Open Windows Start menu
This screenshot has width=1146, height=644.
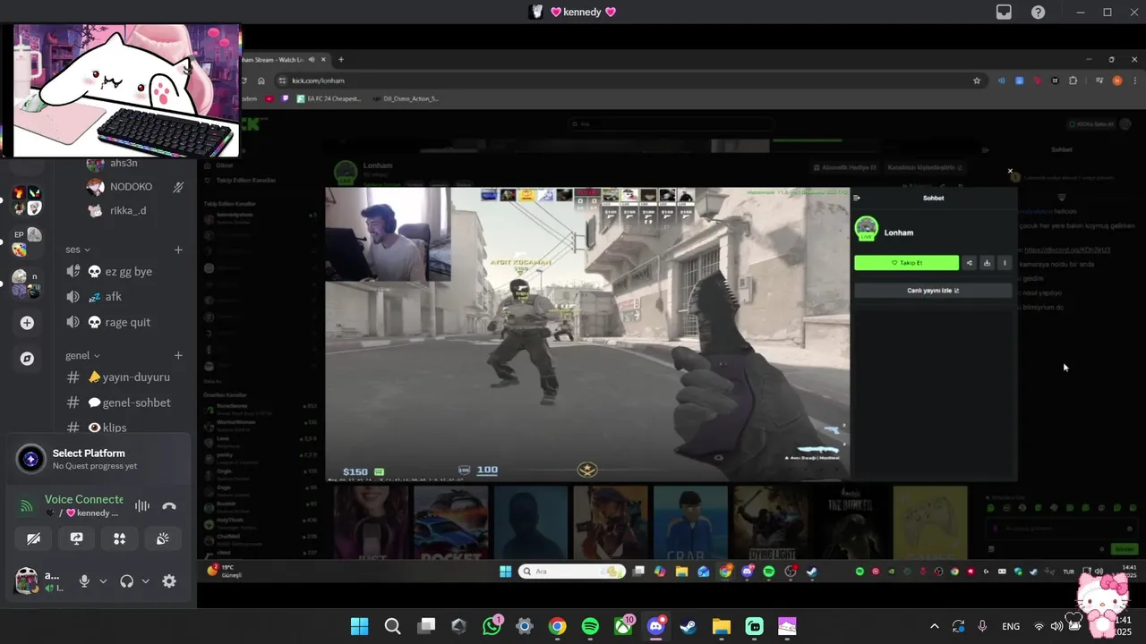coord(359,626)
